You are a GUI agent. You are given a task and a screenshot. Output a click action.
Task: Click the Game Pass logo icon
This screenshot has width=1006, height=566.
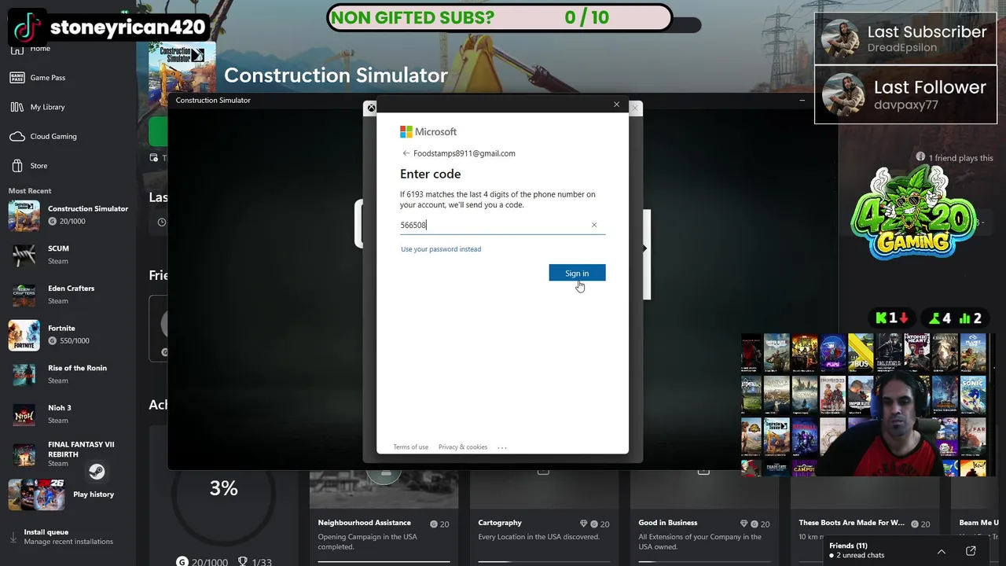point(17,78)
